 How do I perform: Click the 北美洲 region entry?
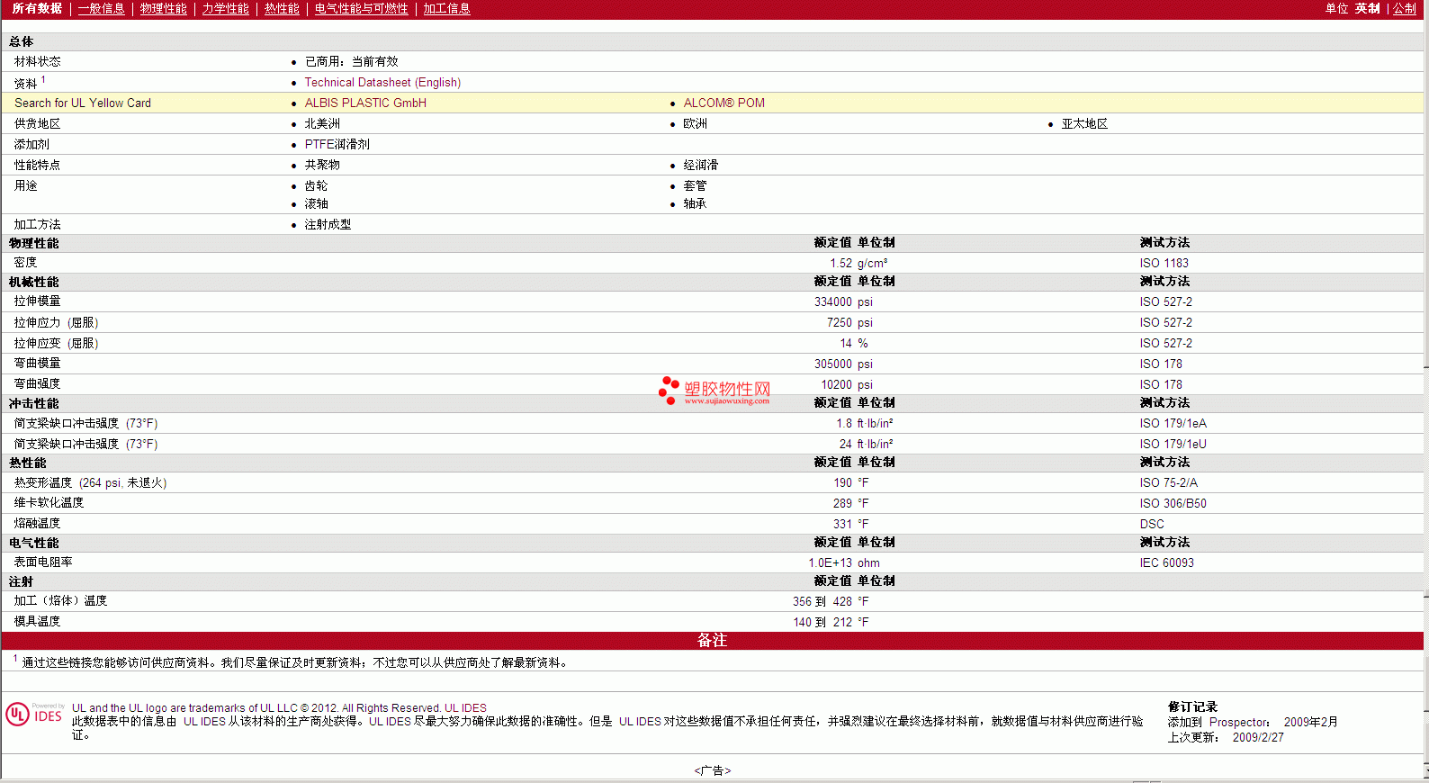pyautogui.click(x=322, y=123)
